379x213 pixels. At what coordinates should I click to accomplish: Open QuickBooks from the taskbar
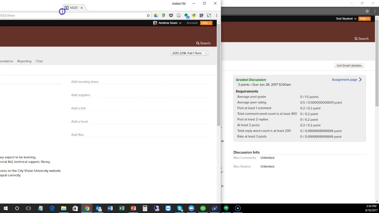point(203,208)
